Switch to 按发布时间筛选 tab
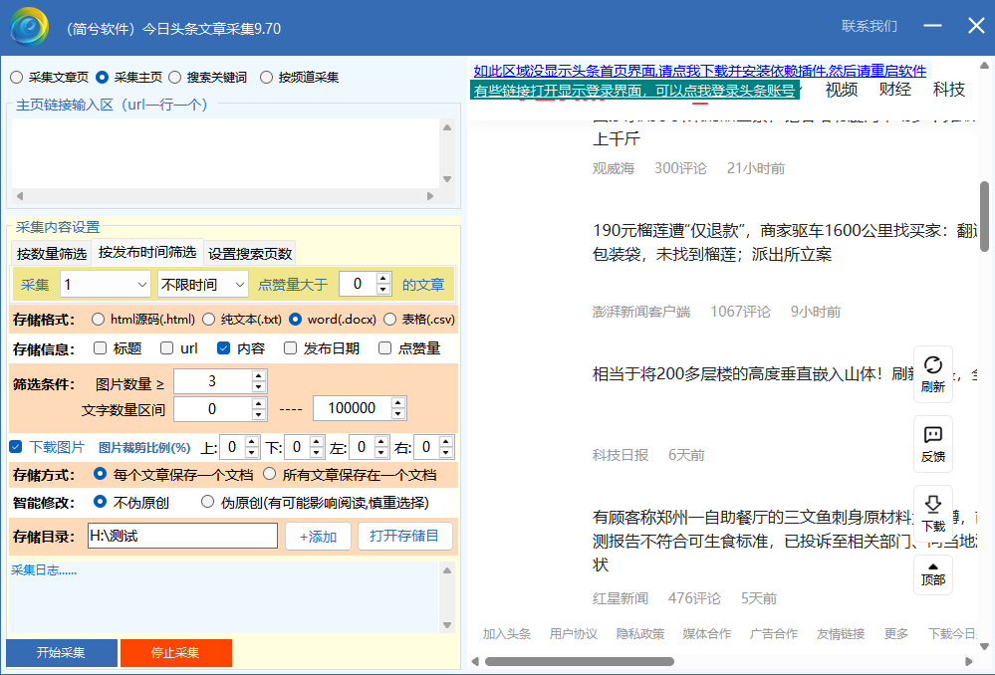995x675 pixels. point(147,252)
